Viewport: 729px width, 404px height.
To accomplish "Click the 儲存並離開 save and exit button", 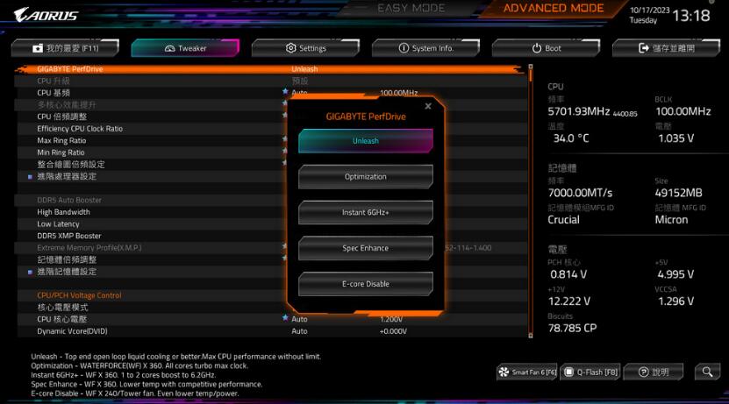I will coord(665,48).
